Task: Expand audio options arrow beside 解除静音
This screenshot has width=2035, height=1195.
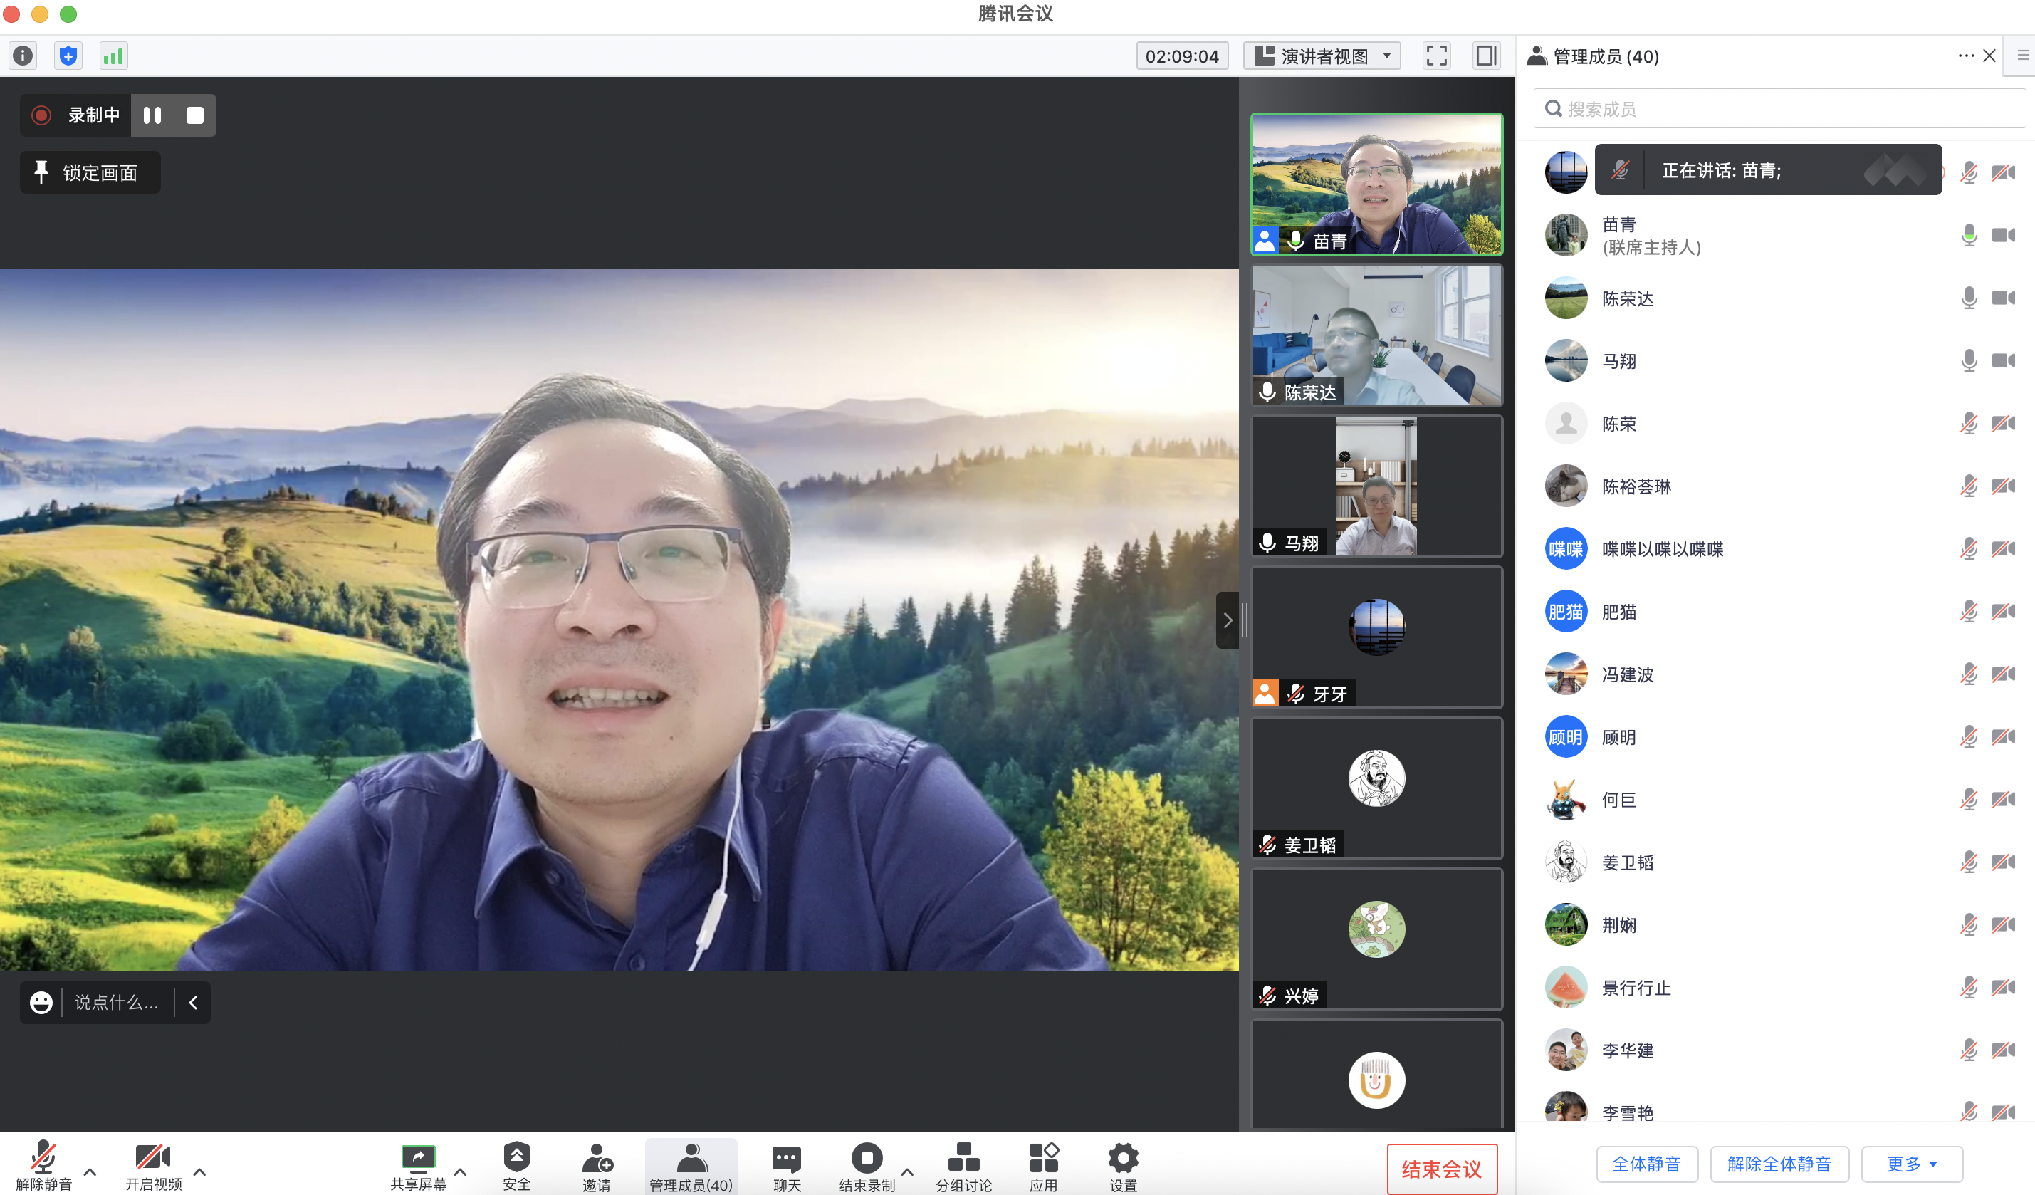Action: (x=90, y=1171)
